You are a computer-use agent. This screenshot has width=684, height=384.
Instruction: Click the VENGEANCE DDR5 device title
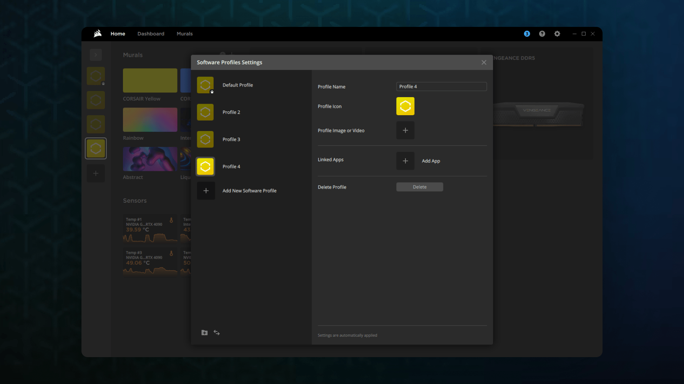514,58
